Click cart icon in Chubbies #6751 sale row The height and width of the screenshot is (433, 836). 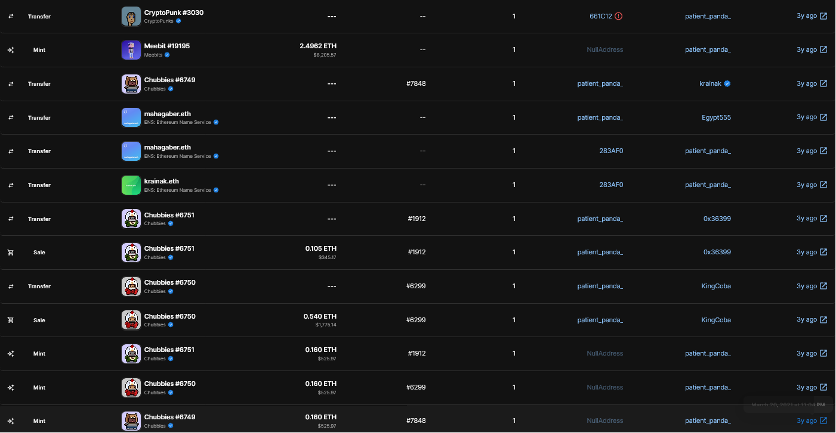[11, 253]
